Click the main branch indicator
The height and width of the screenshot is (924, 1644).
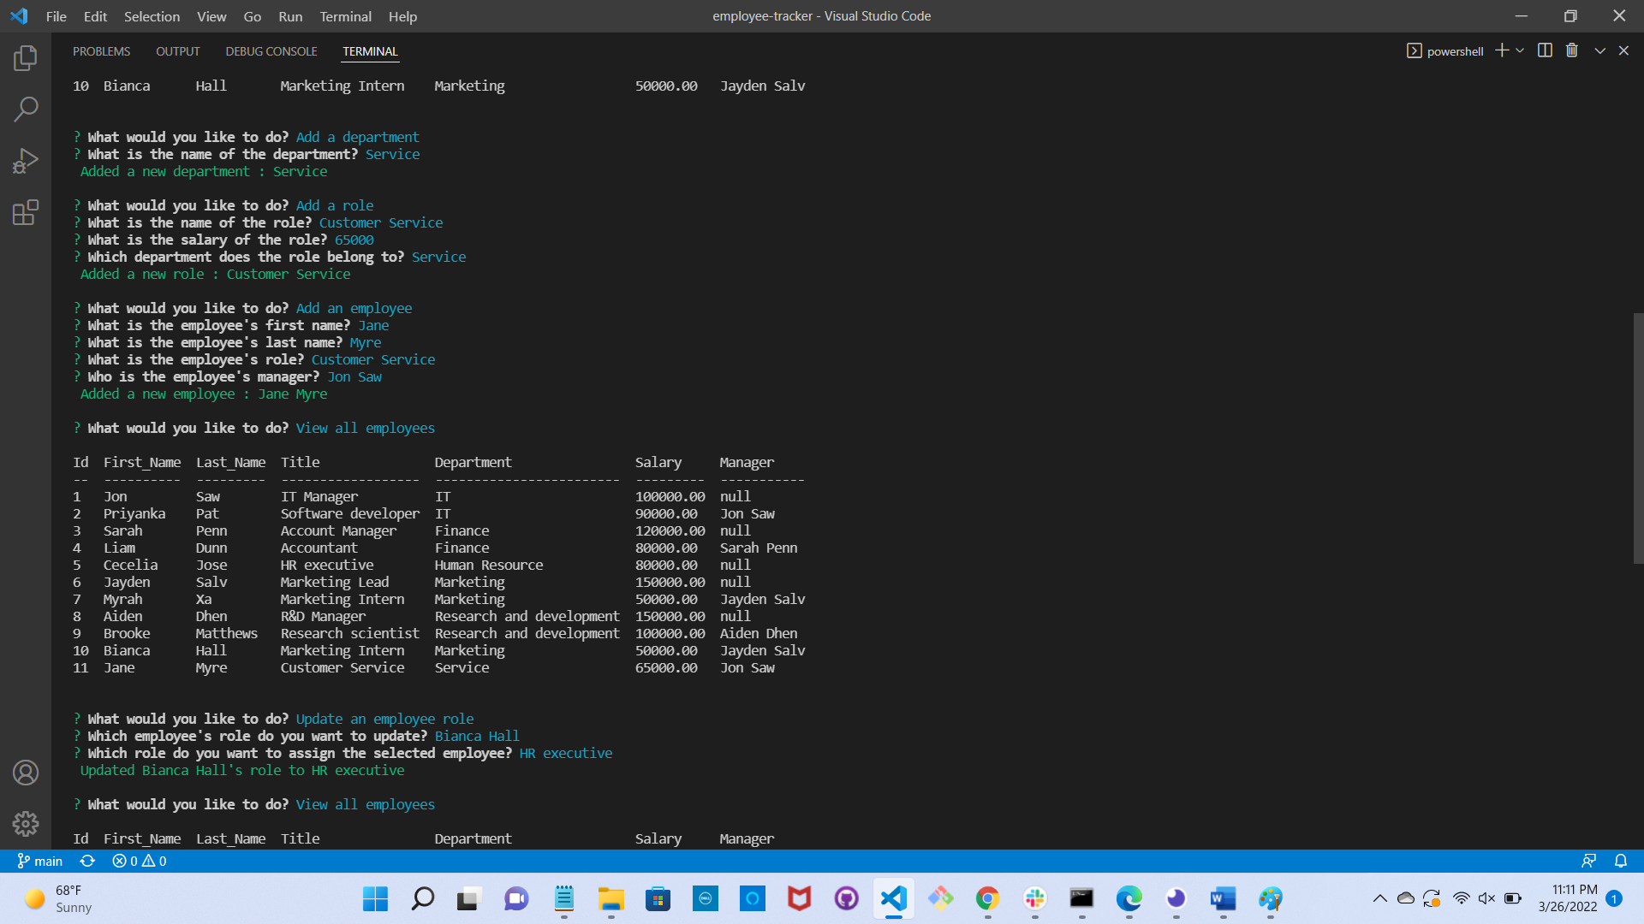point(40,861)
